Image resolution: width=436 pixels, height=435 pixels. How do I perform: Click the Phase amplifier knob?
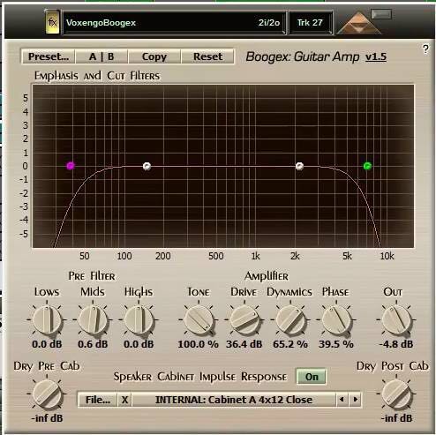(x=336, y=320)
